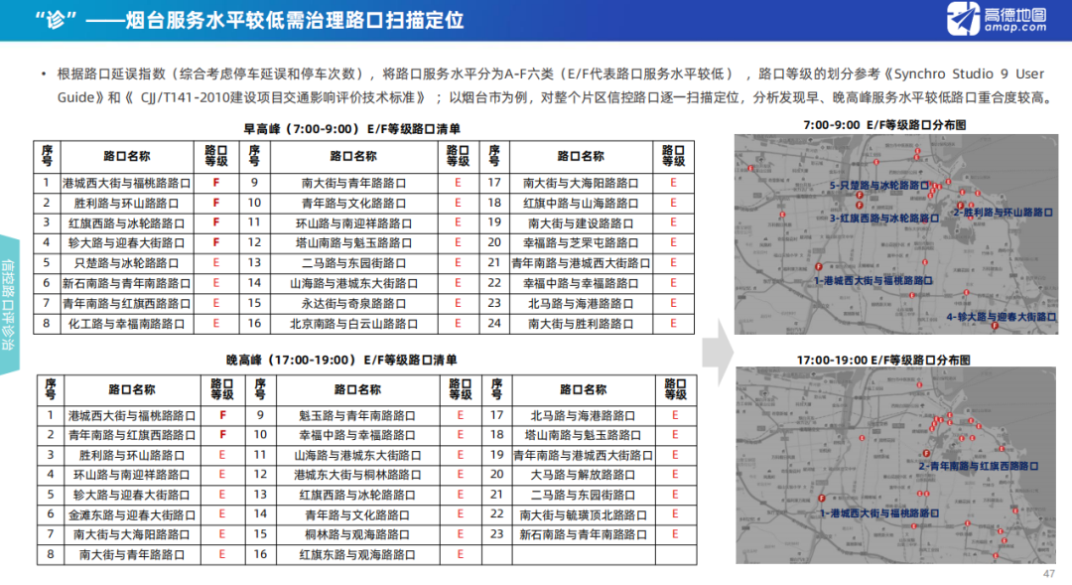This screenshot has height=585, width=1072.
Task: Select the cell 化工路与幸福南路路口
Action: coord(127,324)
